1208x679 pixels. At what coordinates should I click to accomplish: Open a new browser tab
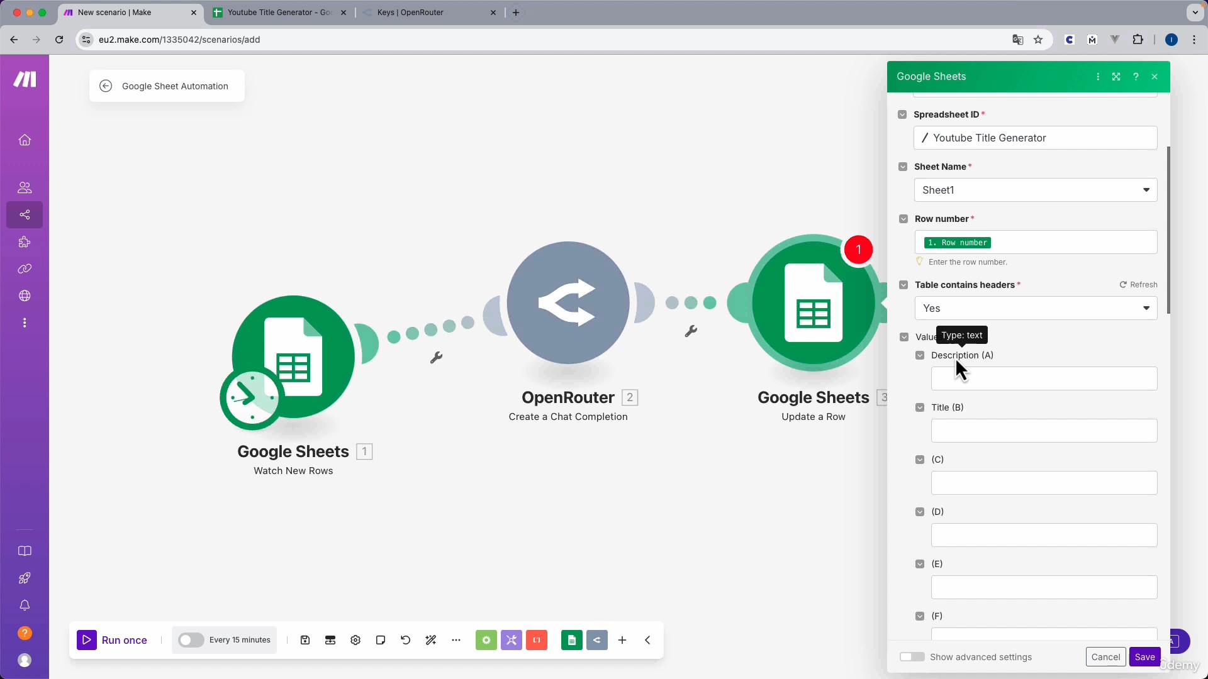[516, 13]
